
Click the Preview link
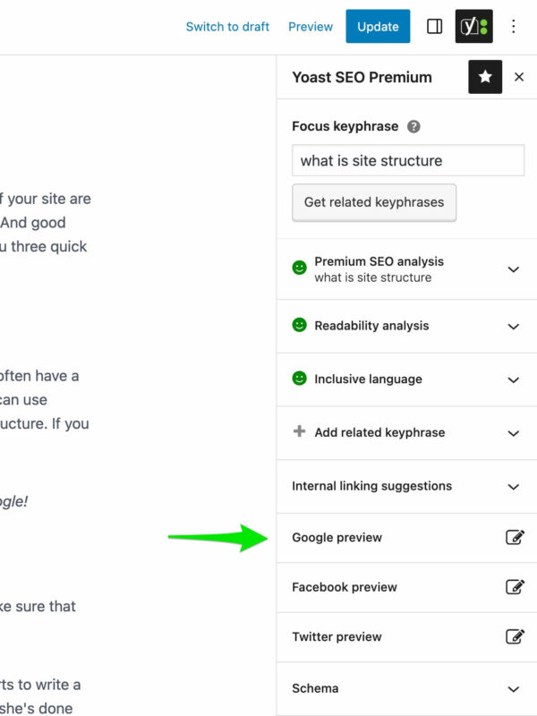pyautogui.click(x=310, y=26)
